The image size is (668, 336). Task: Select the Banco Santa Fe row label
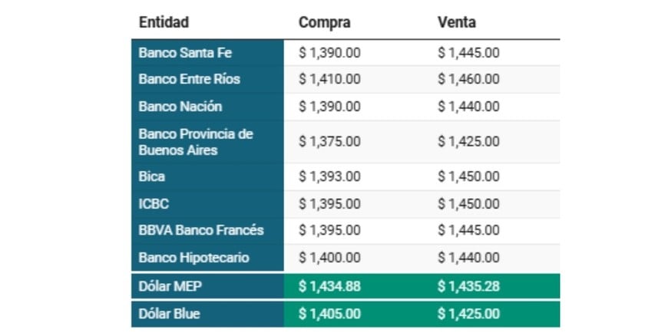[x=185, y=53]
